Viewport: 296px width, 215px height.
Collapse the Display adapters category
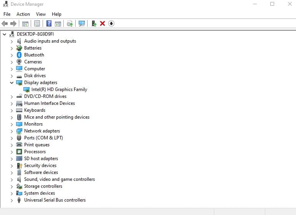point(12,83)
